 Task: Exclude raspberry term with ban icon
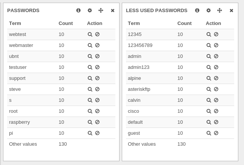coord(98,122)
